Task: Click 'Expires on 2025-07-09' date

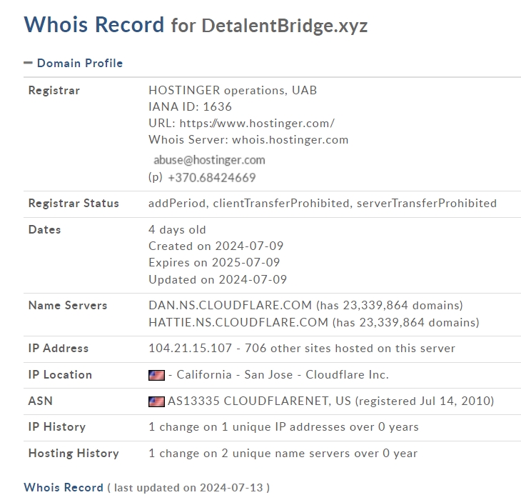Action: [214, 263]
